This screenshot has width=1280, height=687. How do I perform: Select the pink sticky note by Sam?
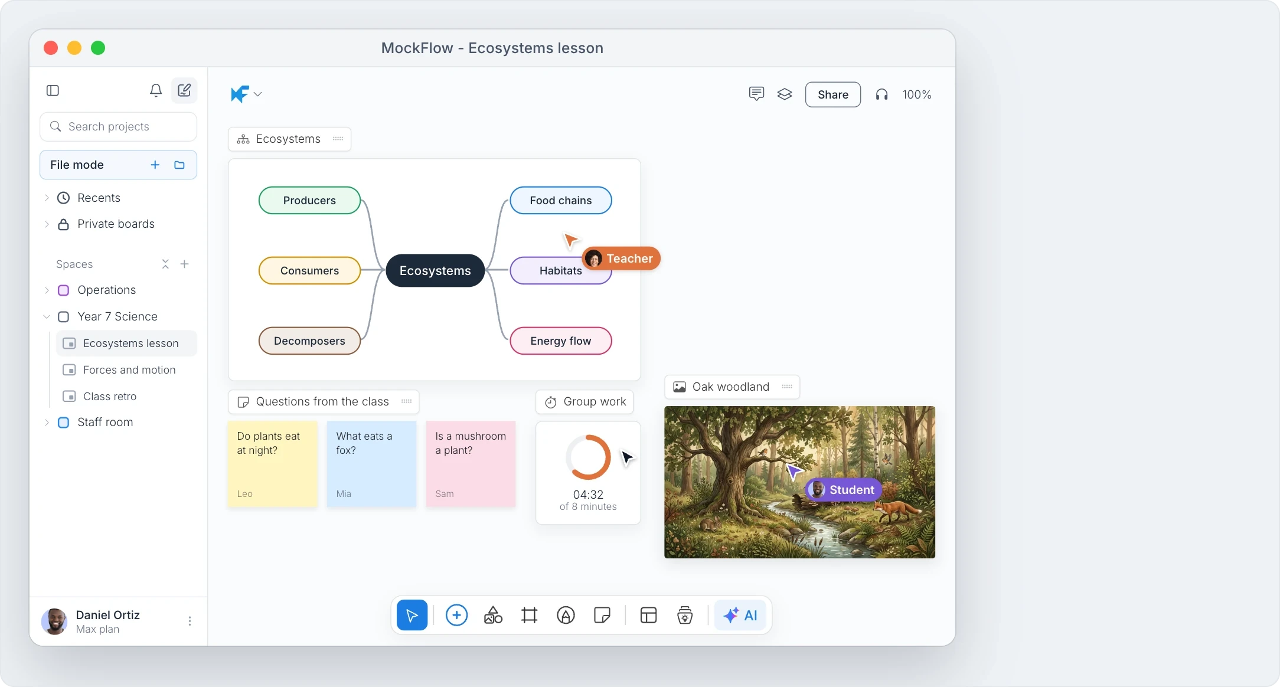tap(471, 464)
